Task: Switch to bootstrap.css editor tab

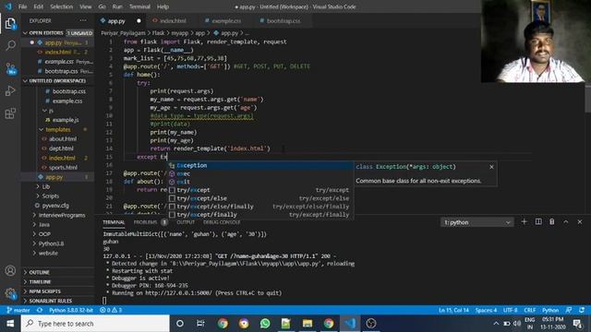Action: point(283,20)
